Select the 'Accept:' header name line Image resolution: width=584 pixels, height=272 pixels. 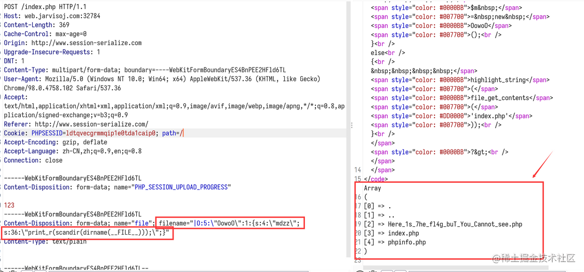[x=16, y=97]
